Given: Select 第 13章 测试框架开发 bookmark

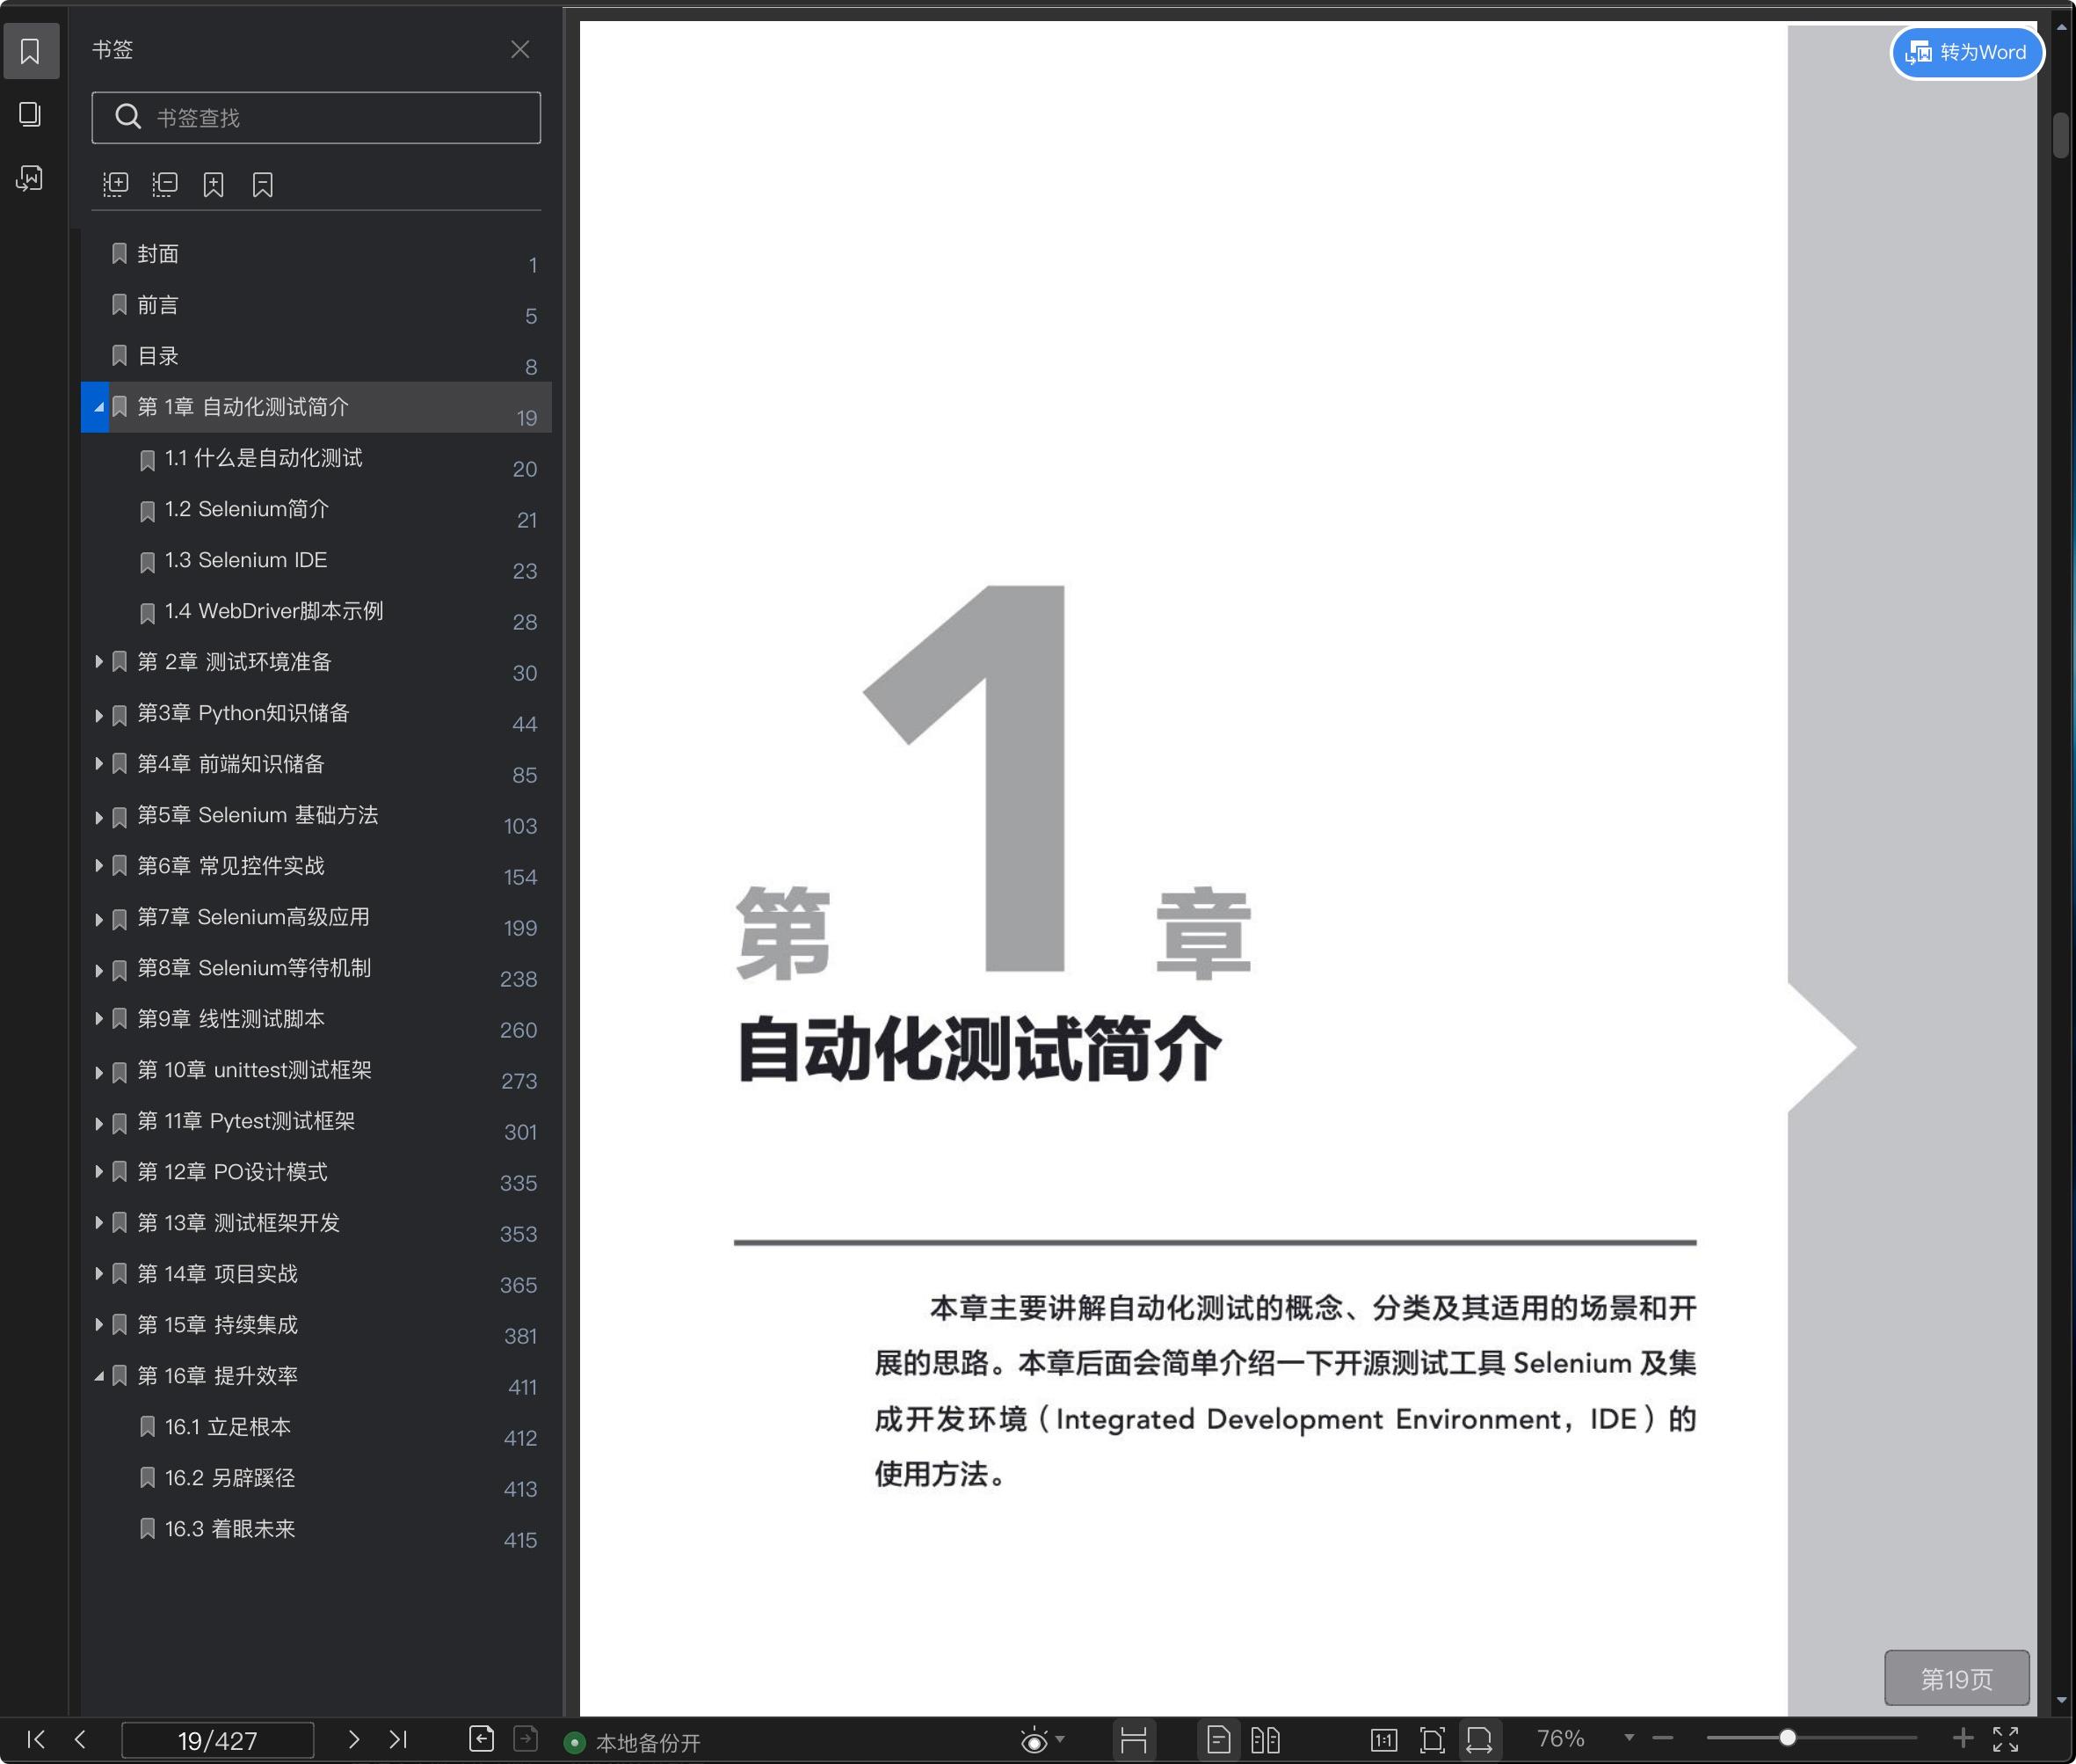Looking at the screenshot, I should [x=316, y=1223].
